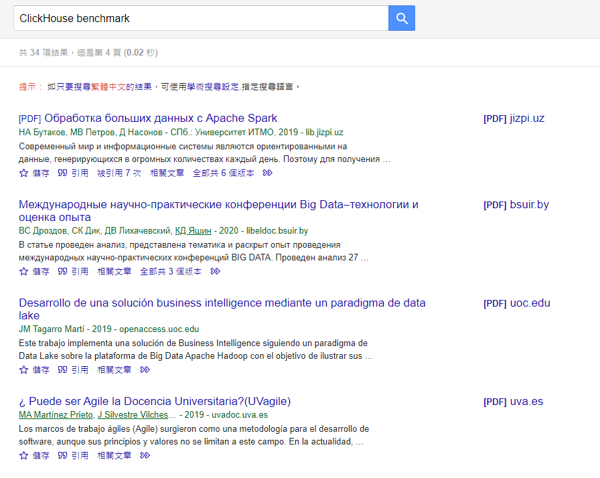Click 全部共 3 個版本 versions link

point(171,271)
